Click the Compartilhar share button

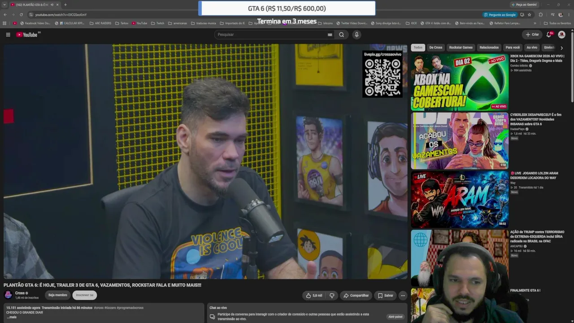click(x=356, y=296)
